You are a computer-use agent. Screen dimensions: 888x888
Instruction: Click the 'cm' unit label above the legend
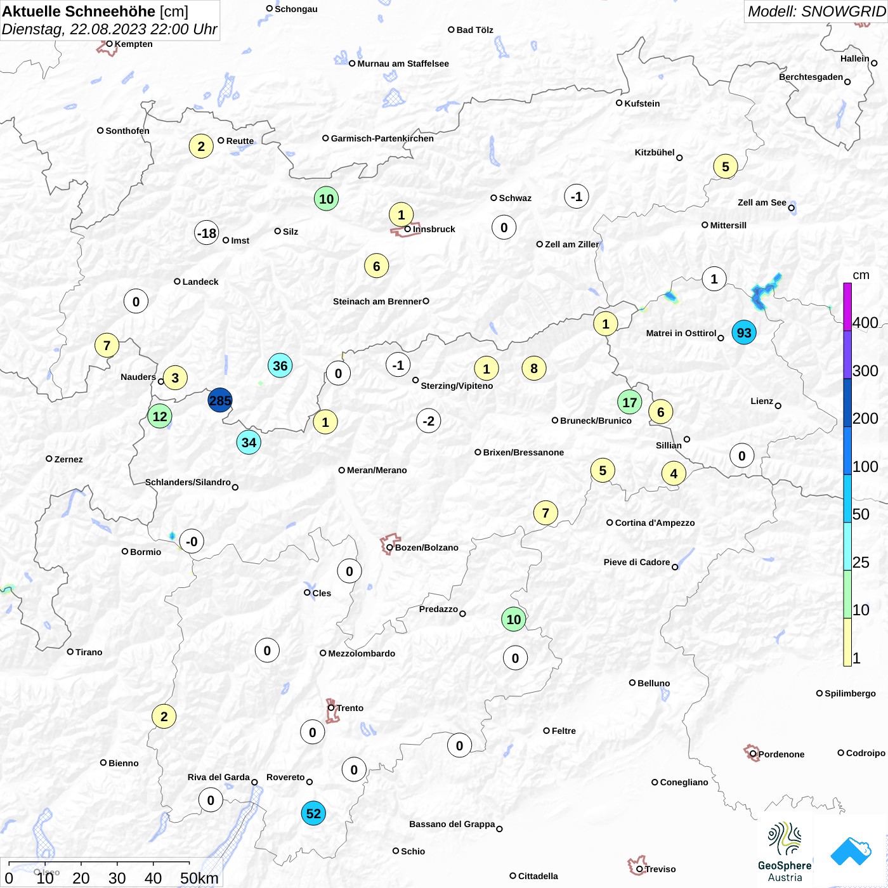pyautogui.click(x=861, y=275)
